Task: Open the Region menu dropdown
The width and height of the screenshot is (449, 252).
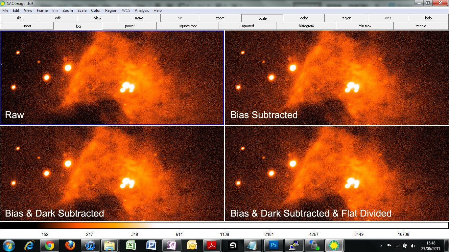Action: point(111,10)
